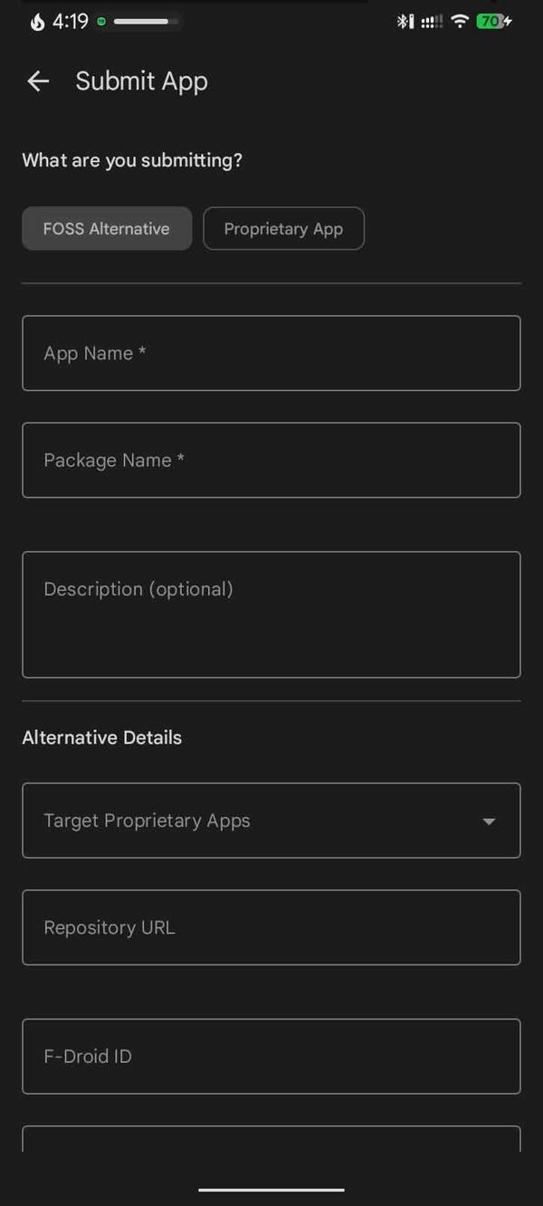Tap the clock showing 4:19
This screenshot has height=1206, width=543.
[68, 20]
